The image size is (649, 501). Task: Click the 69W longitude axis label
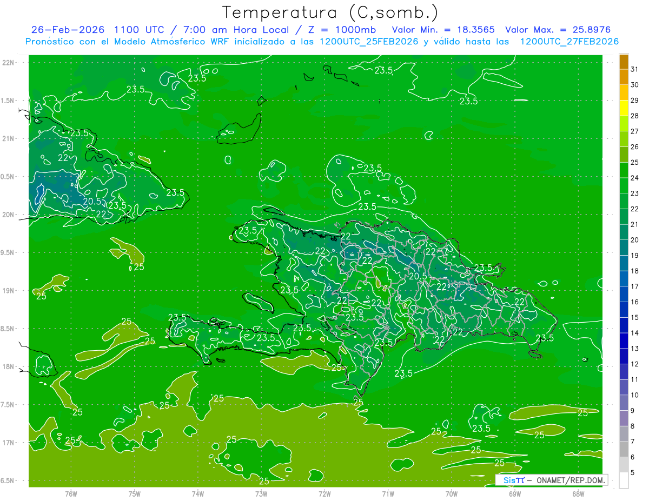[515, 494]
